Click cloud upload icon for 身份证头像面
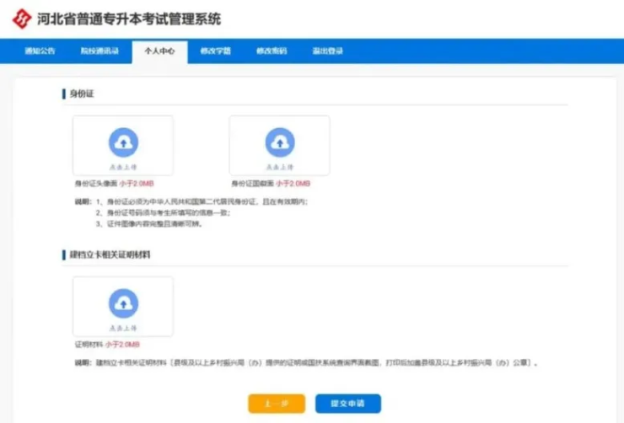This screenshot has height=423, width=624. [123, 142]
